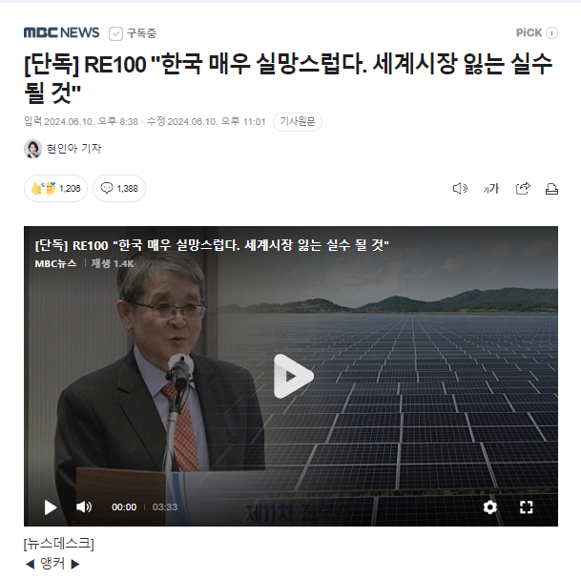
Task: Mute the video volume icon
Action: click(84, 507)
